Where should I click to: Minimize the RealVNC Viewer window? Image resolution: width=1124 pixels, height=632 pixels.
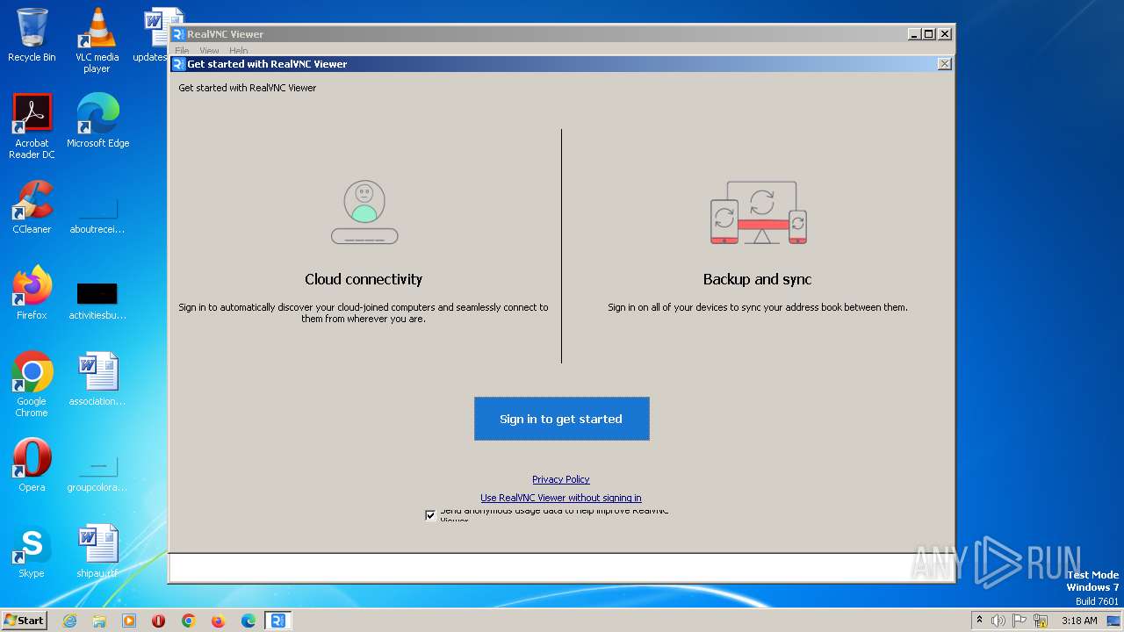(914, 34)
